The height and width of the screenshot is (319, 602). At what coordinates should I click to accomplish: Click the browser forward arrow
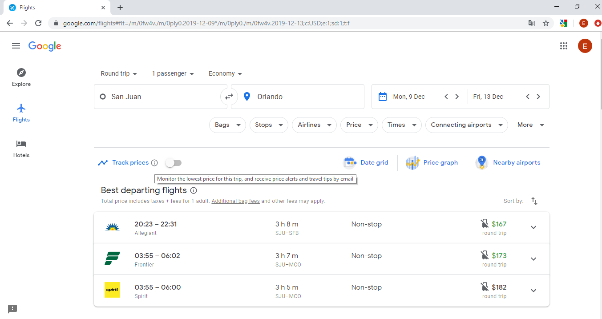pos(24,23)
